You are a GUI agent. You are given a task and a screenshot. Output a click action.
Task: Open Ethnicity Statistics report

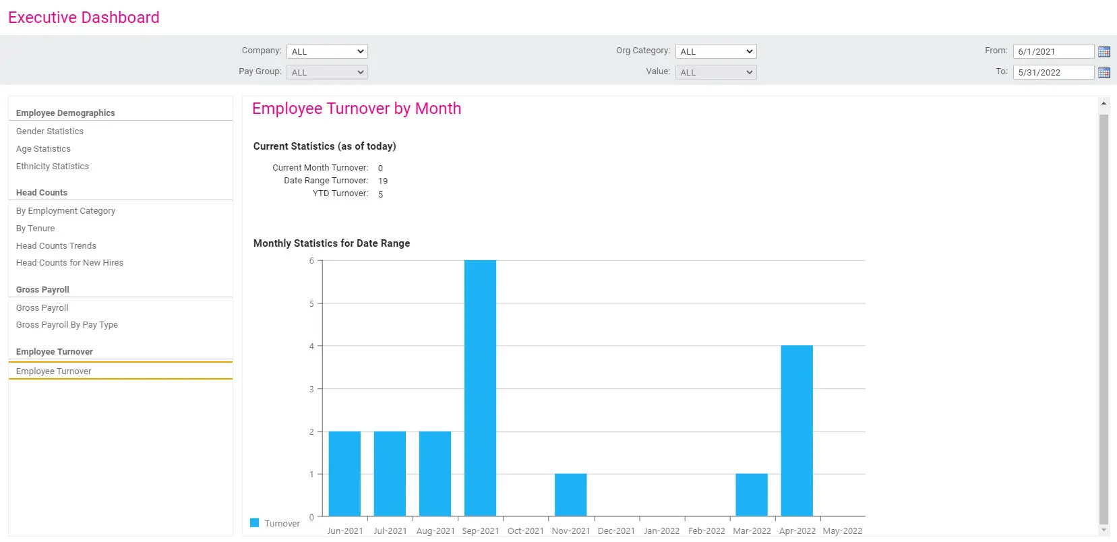click(53, 167)
